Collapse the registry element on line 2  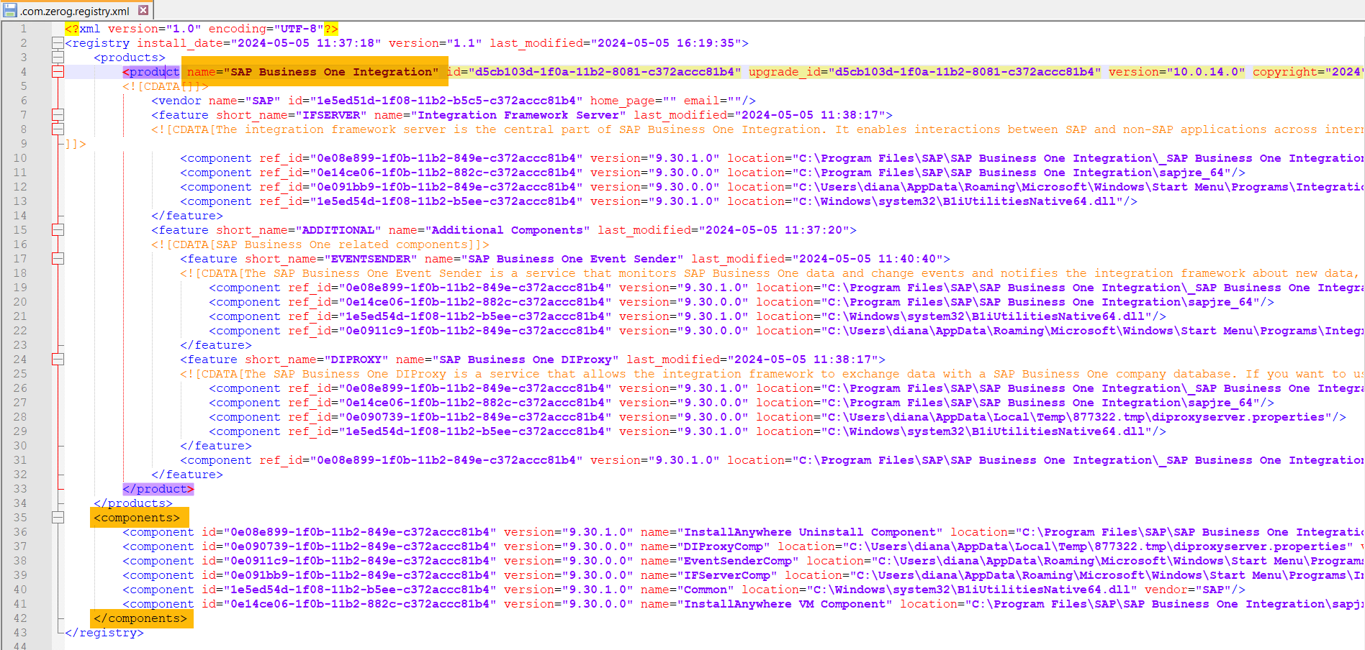(58, 43)
